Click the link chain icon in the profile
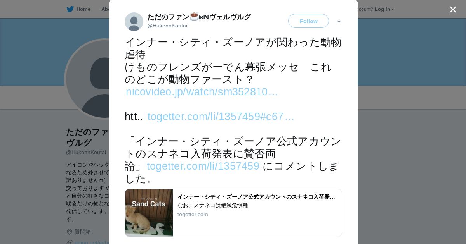The width and height of the screenshot is (466, 244). pyautogui.click(x=70, y=242)
